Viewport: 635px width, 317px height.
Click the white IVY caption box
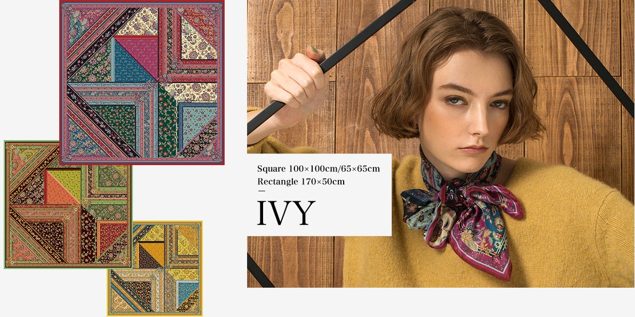tap(319, 195)
